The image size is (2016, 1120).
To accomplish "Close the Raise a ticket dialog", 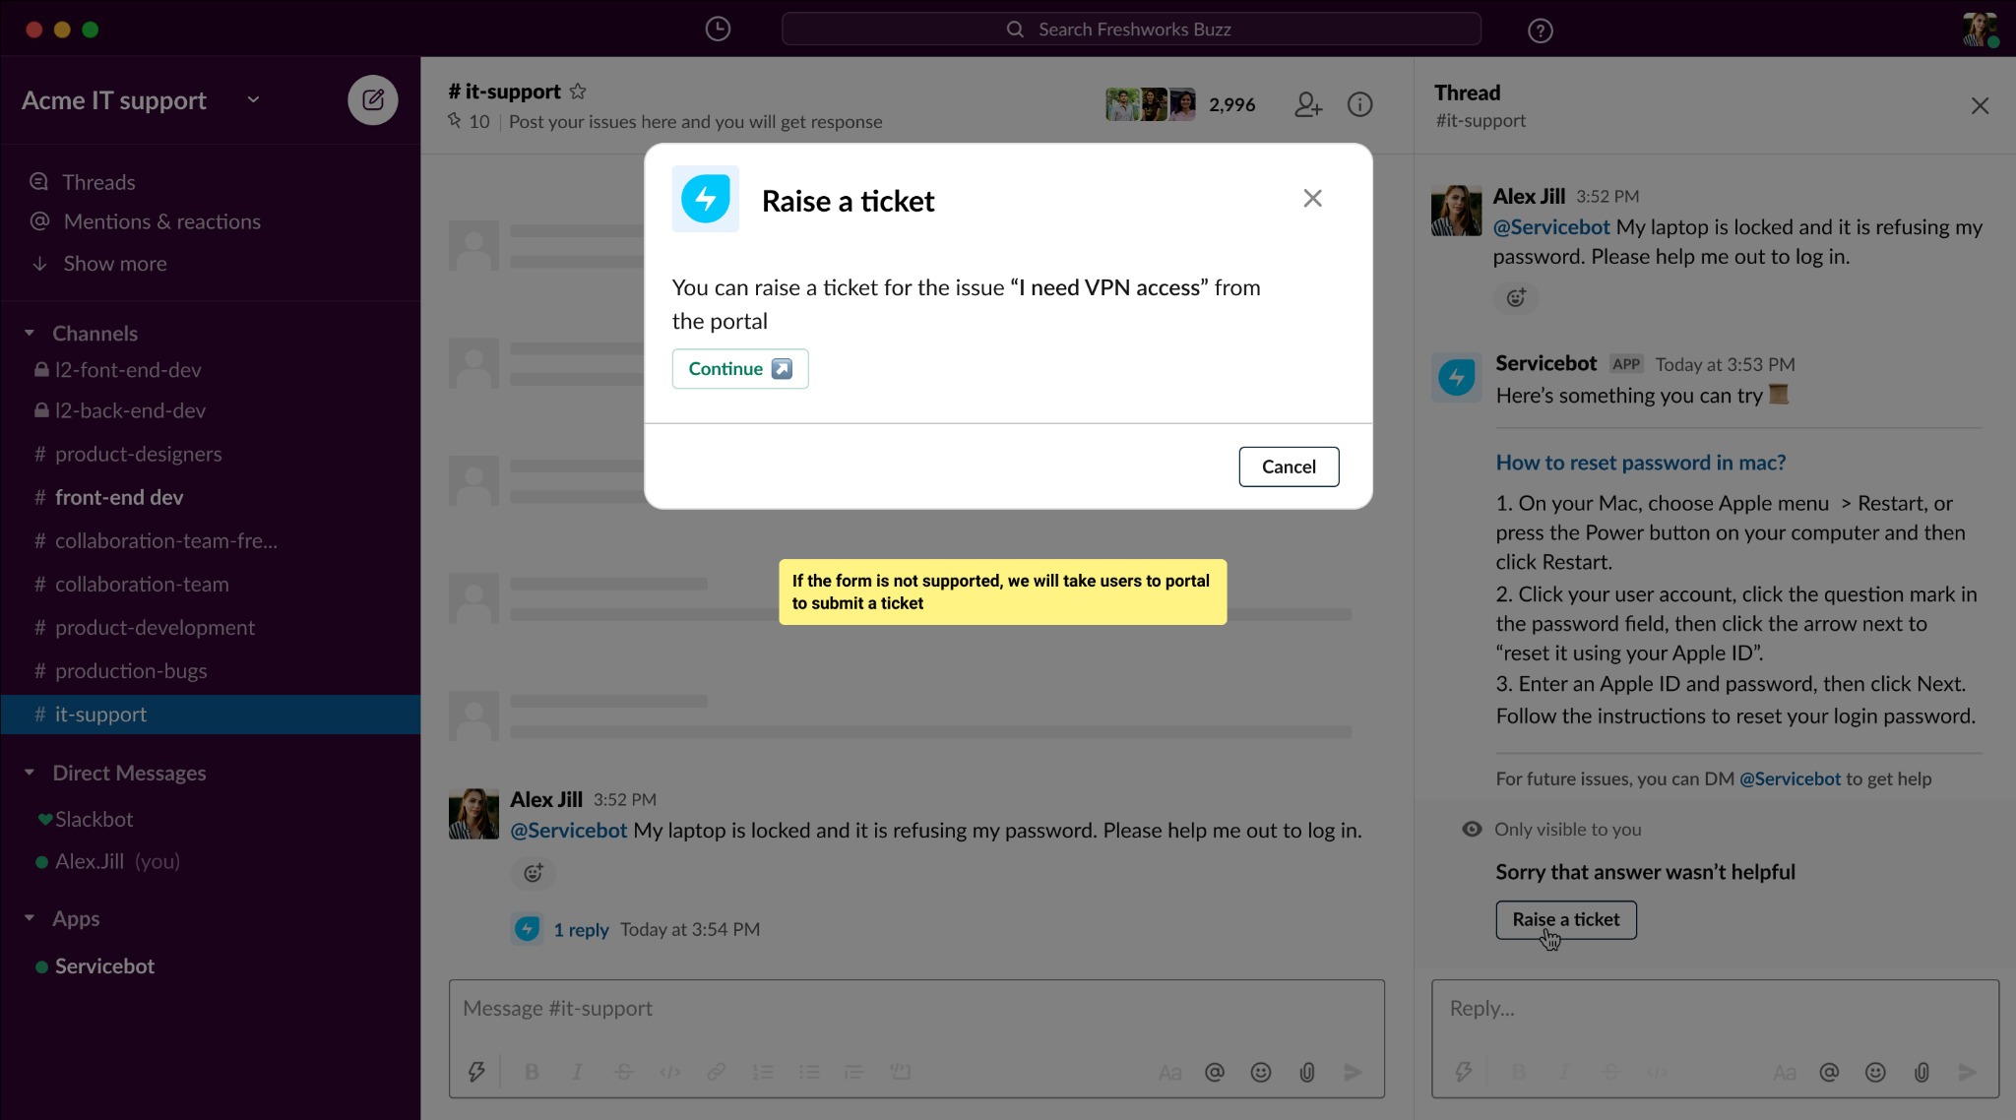I will click(1312, 198).
